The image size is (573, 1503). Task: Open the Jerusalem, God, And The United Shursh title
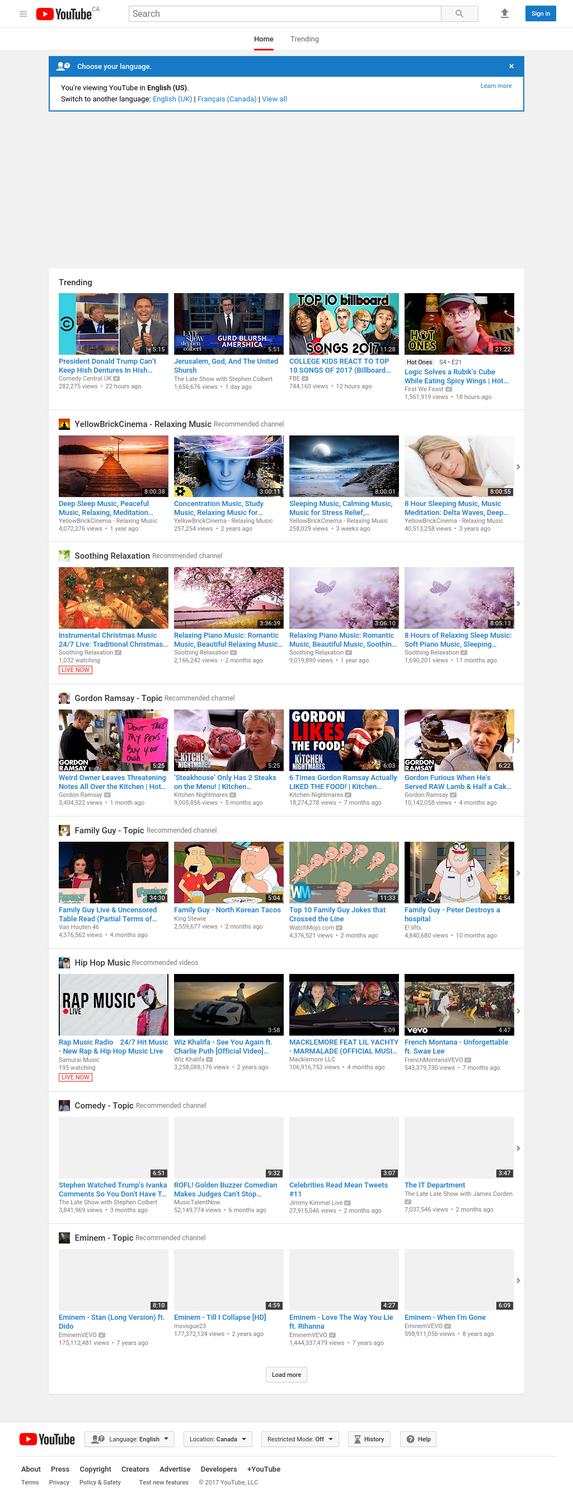[x=226, y=366]
